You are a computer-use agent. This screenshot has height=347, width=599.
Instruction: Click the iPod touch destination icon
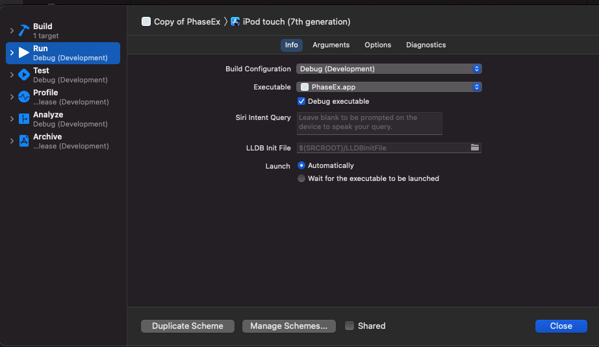pos(235,22)
